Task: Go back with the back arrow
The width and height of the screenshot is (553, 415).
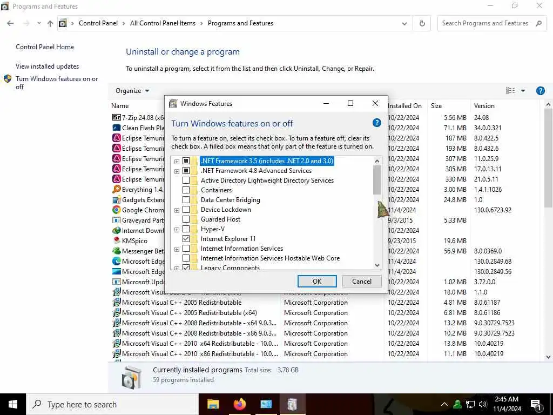Action: 10,23
